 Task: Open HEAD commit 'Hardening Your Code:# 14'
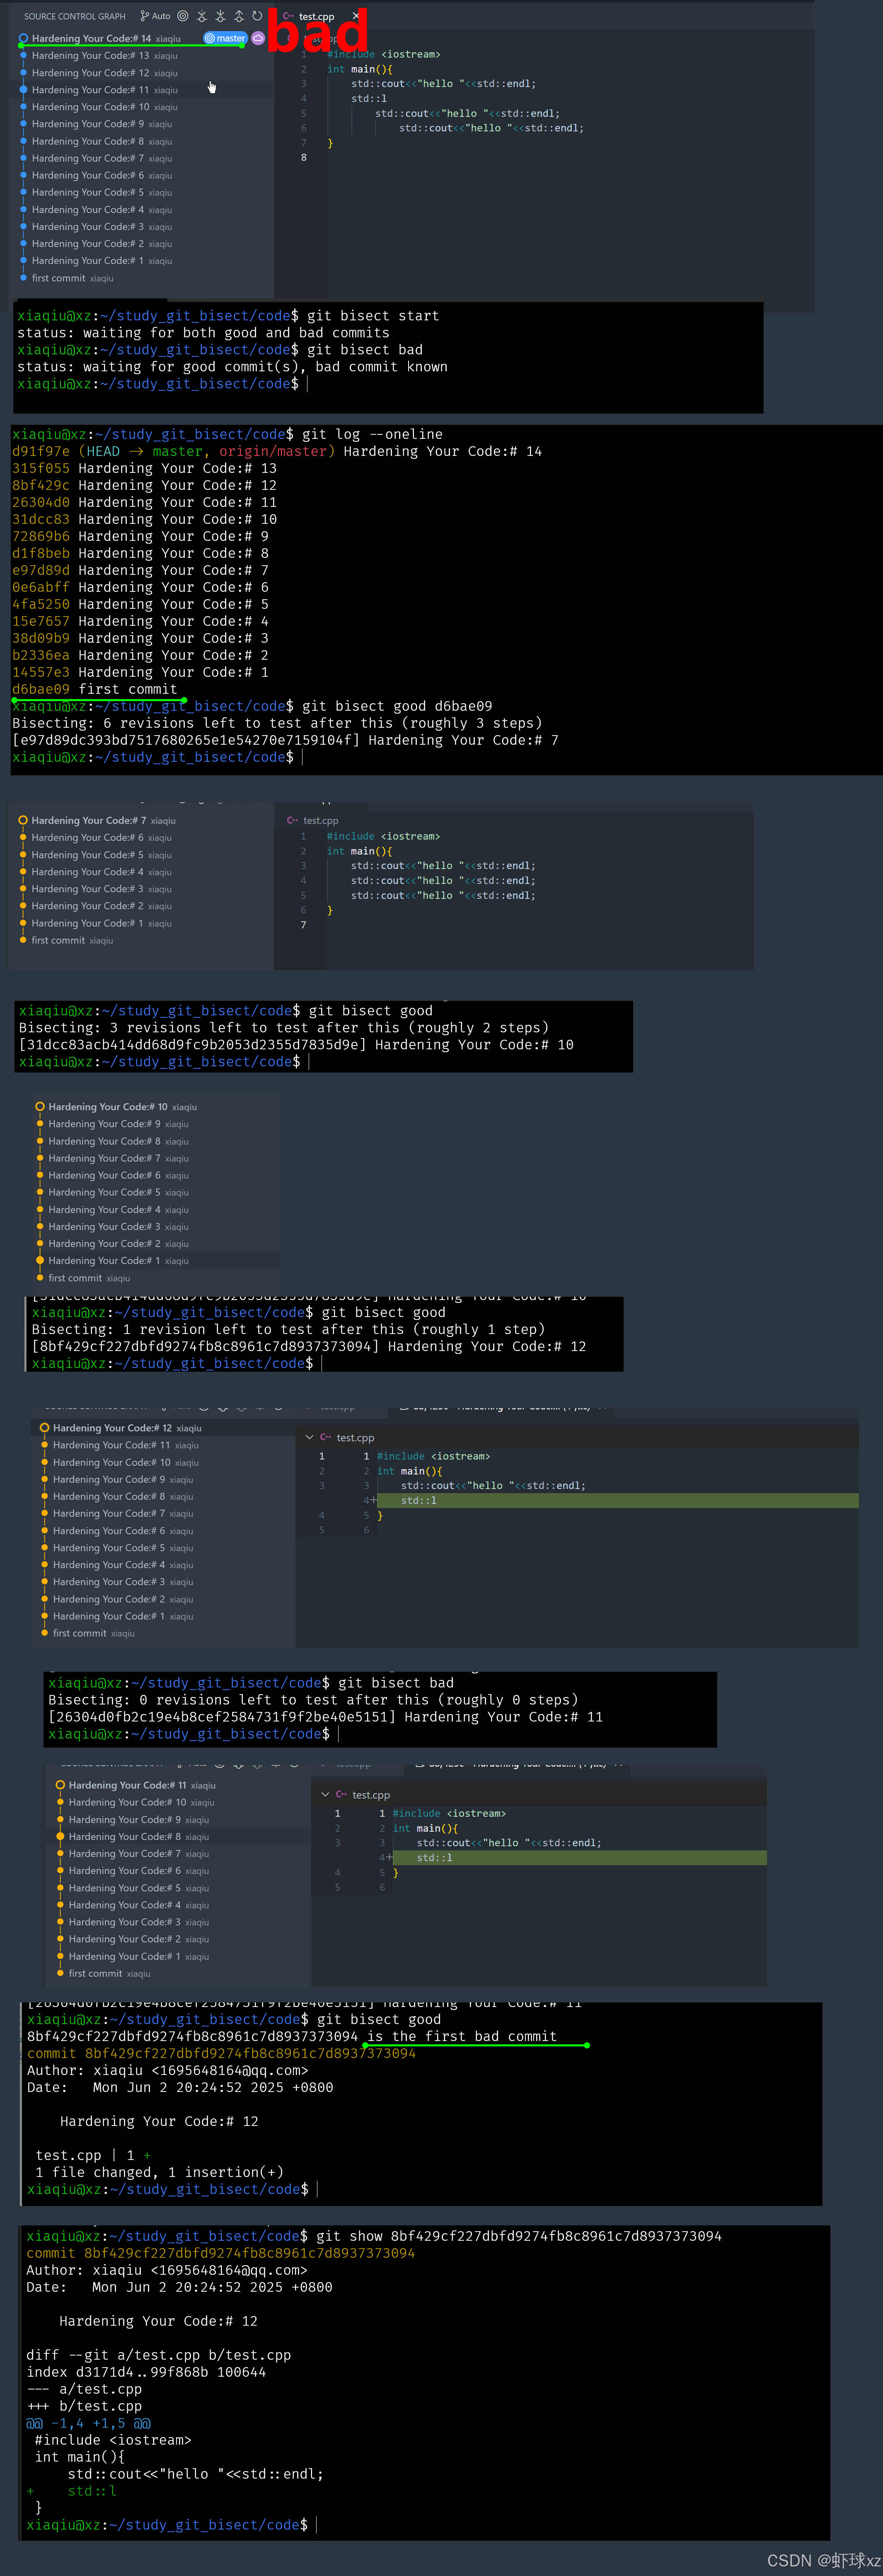[x=91, y=38]
